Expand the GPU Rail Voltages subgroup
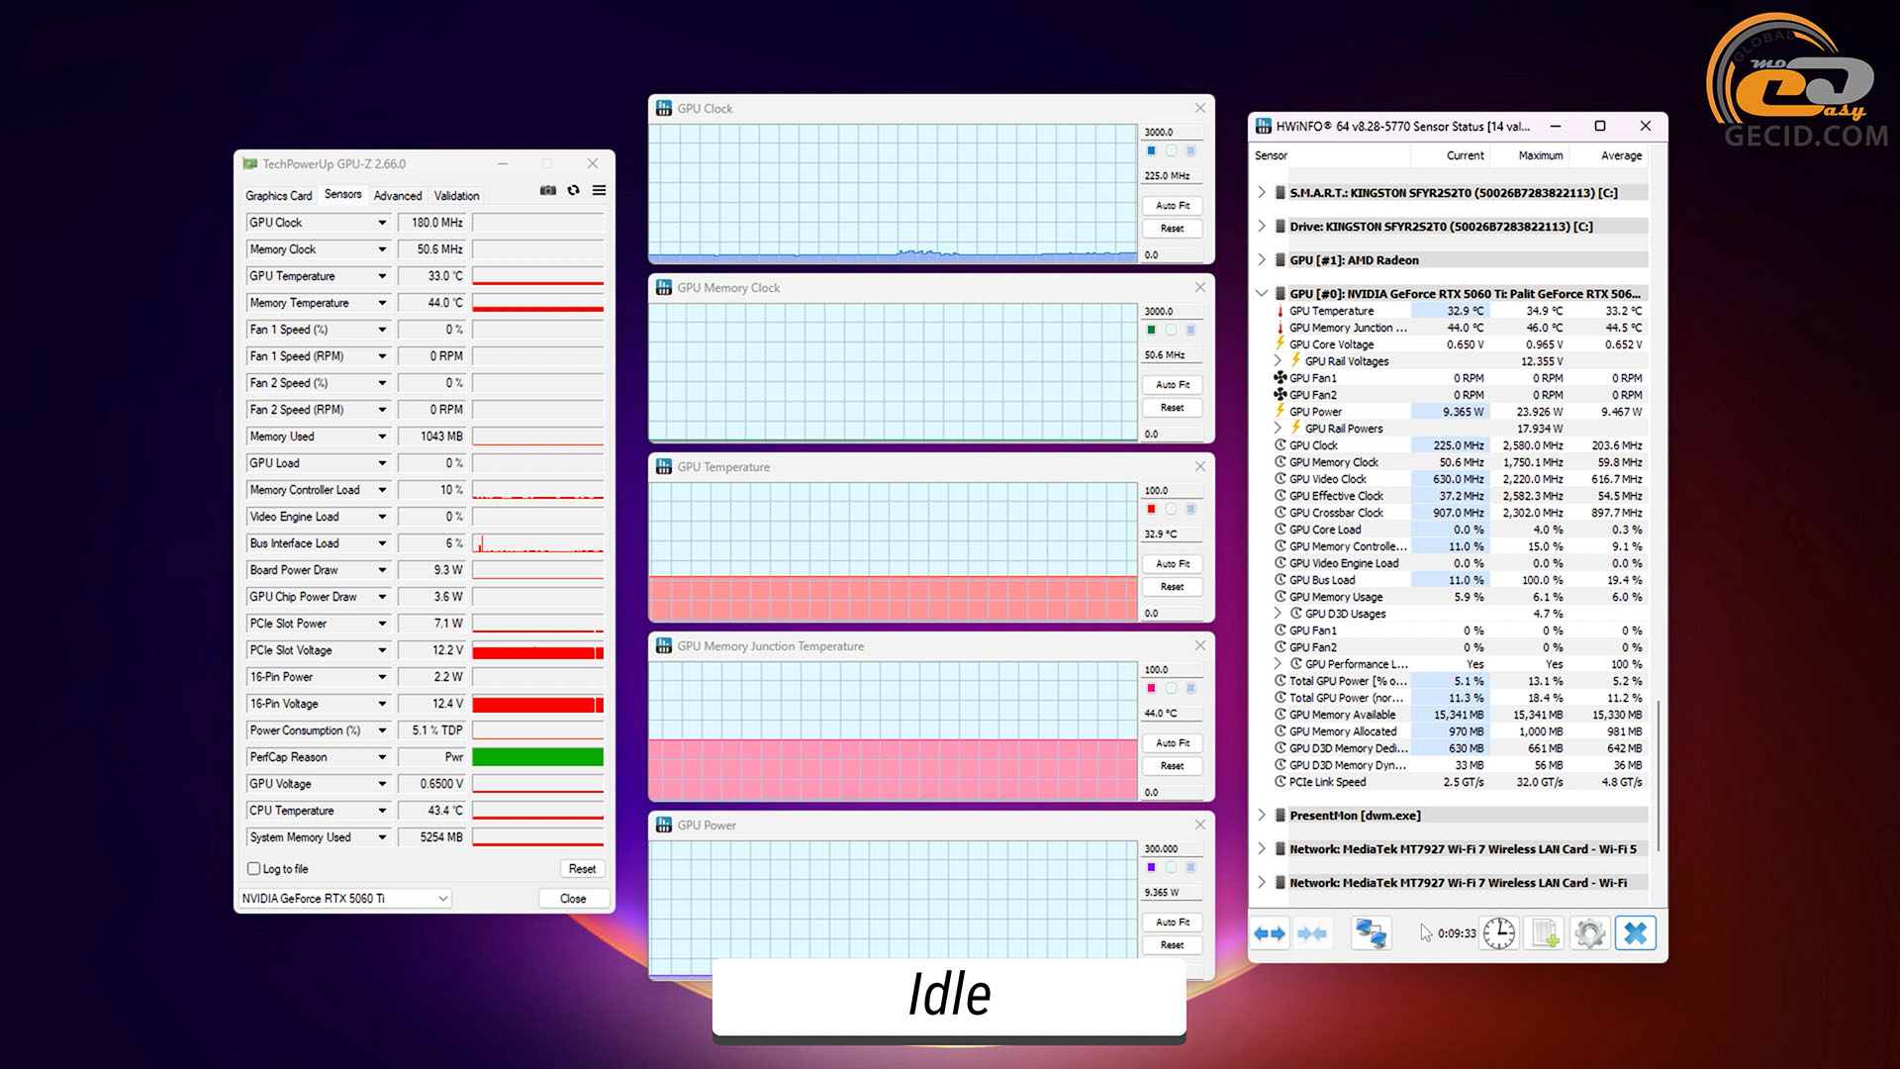1900x1069 pixels. tap(1278, 361)
